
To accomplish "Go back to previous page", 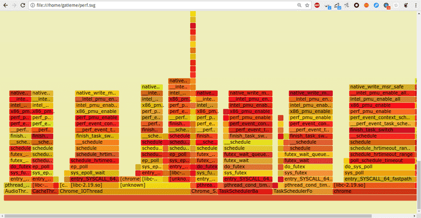I will point(5,5).
